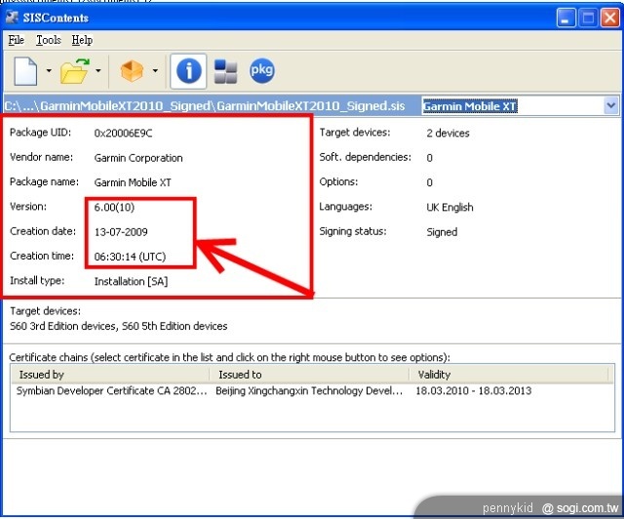This screenshot has width=624, height=519.
Task: Click the 2 devices target value
Action: pos(448,133)
